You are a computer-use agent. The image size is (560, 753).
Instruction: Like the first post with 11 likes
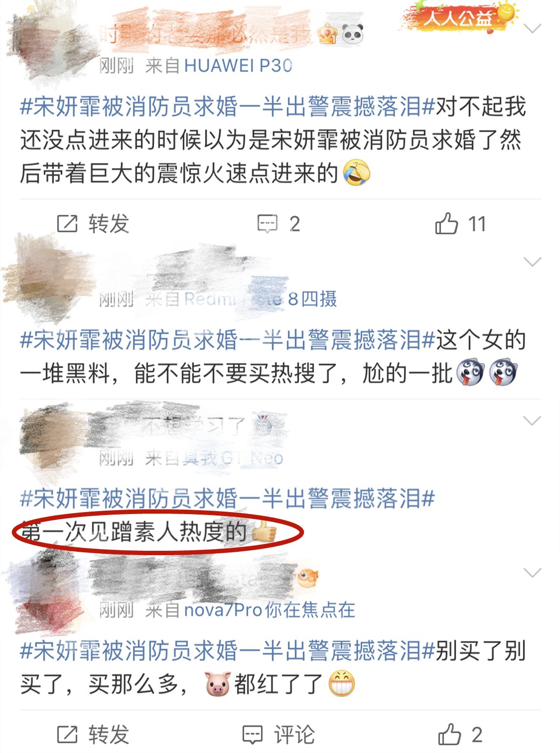[x=446, y=223]
